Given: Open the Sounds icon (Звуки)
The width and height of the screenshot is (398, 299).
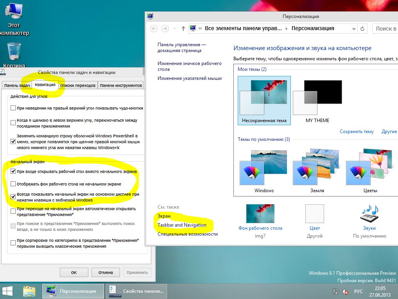Looking at the screenshot, I should tap(369, 214).
